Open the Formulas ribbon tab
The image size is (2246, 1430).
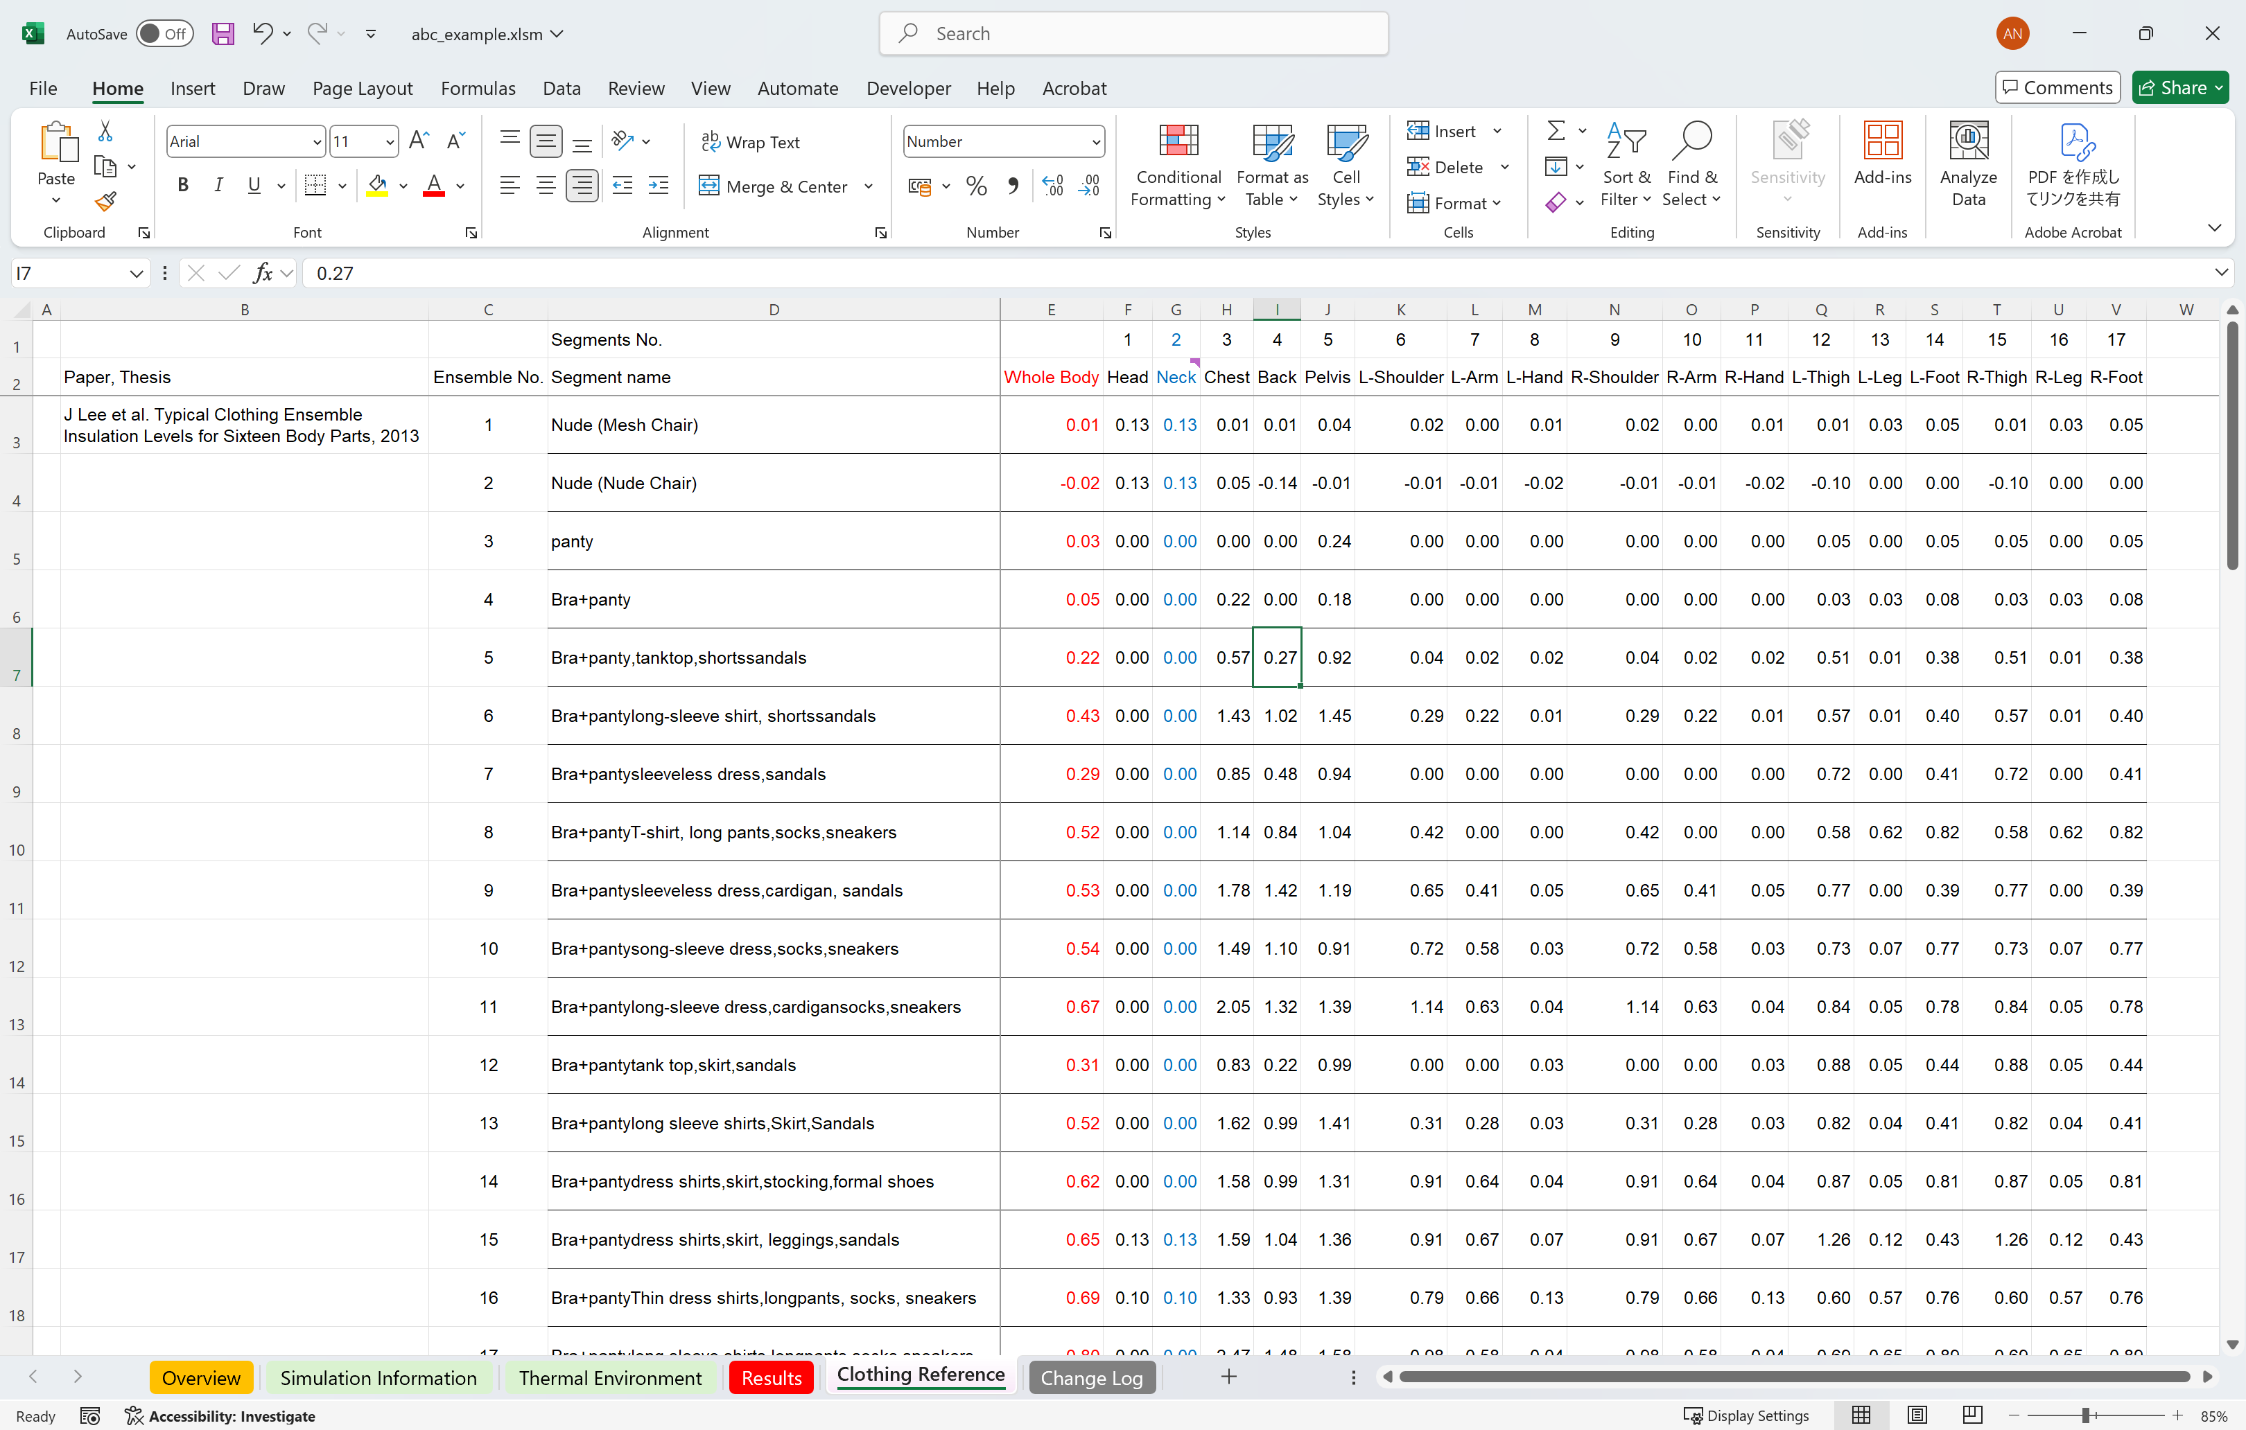(x=478, y=89)
